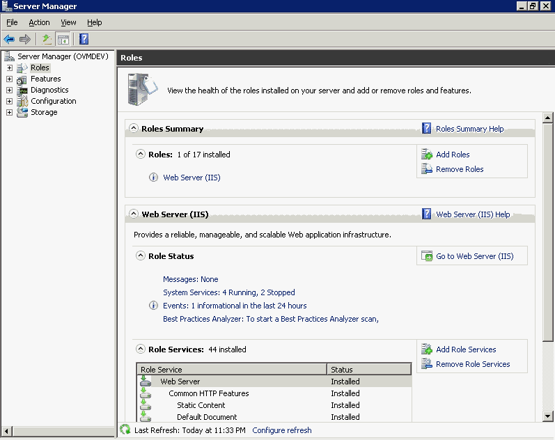
Task: Open the File menu
Action: pos(12,22)
